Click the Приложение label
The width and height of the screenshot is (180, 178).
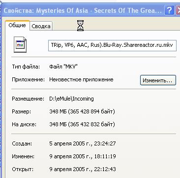(x=29, y=80)
